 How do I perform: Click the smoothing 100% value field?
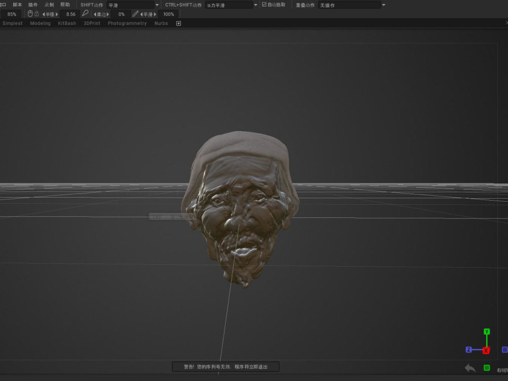(169, 14)
